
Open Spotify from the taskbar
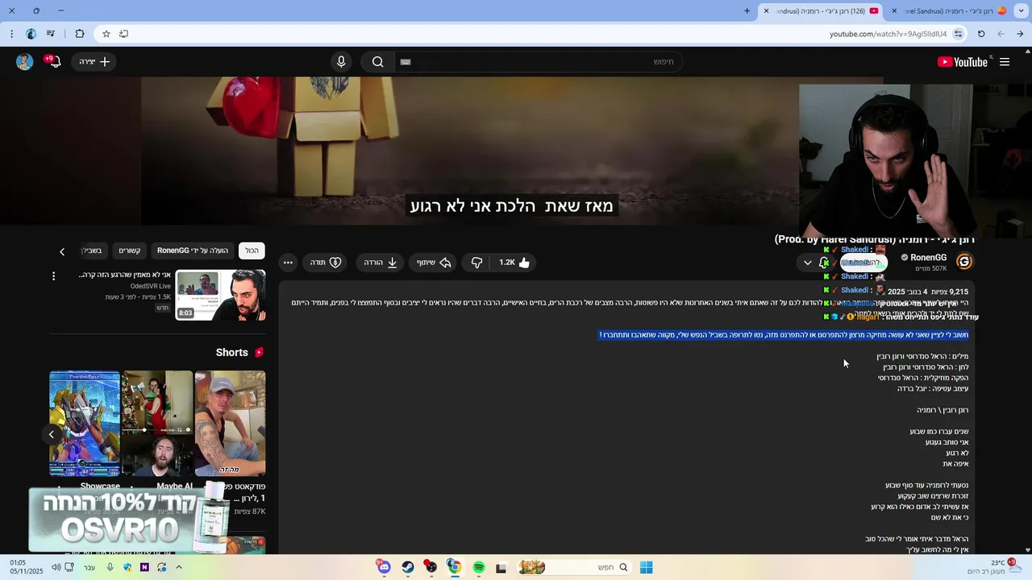(479, 567)
